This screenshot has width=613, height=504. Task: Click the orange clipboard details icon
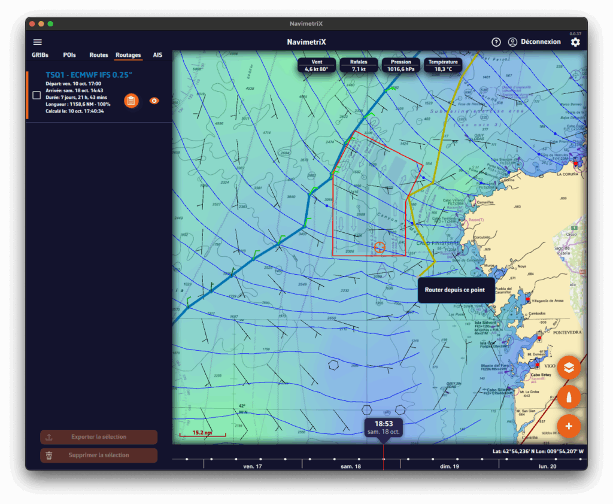(131, 101)
